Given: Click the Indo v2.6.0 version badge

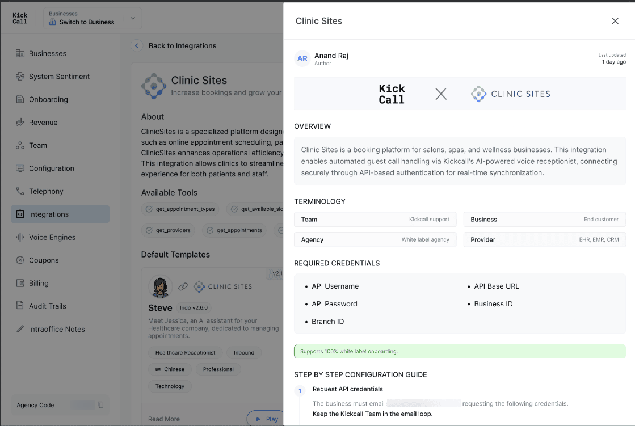Looking at the screenshot, I should point(194,308).
